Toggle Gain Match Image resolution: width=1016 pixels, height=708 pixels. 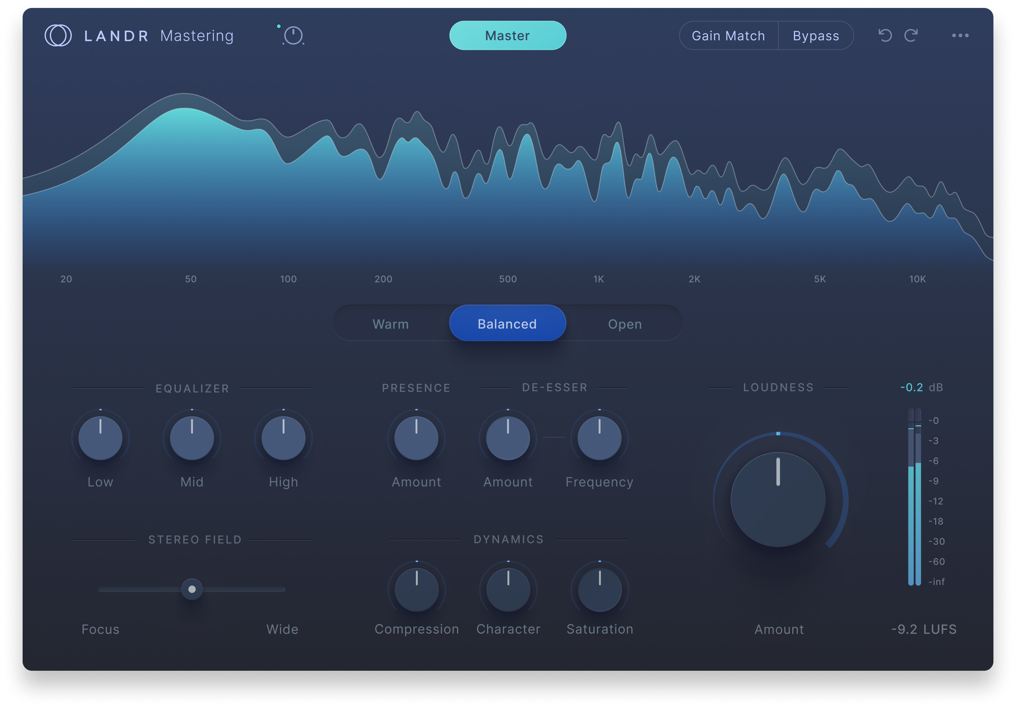tap(728, 35)
